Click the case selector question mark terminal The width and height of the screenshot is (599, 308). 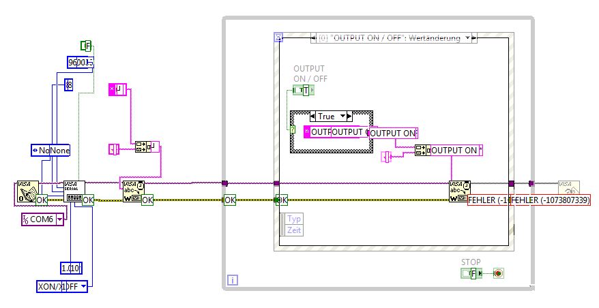(293, 129)
